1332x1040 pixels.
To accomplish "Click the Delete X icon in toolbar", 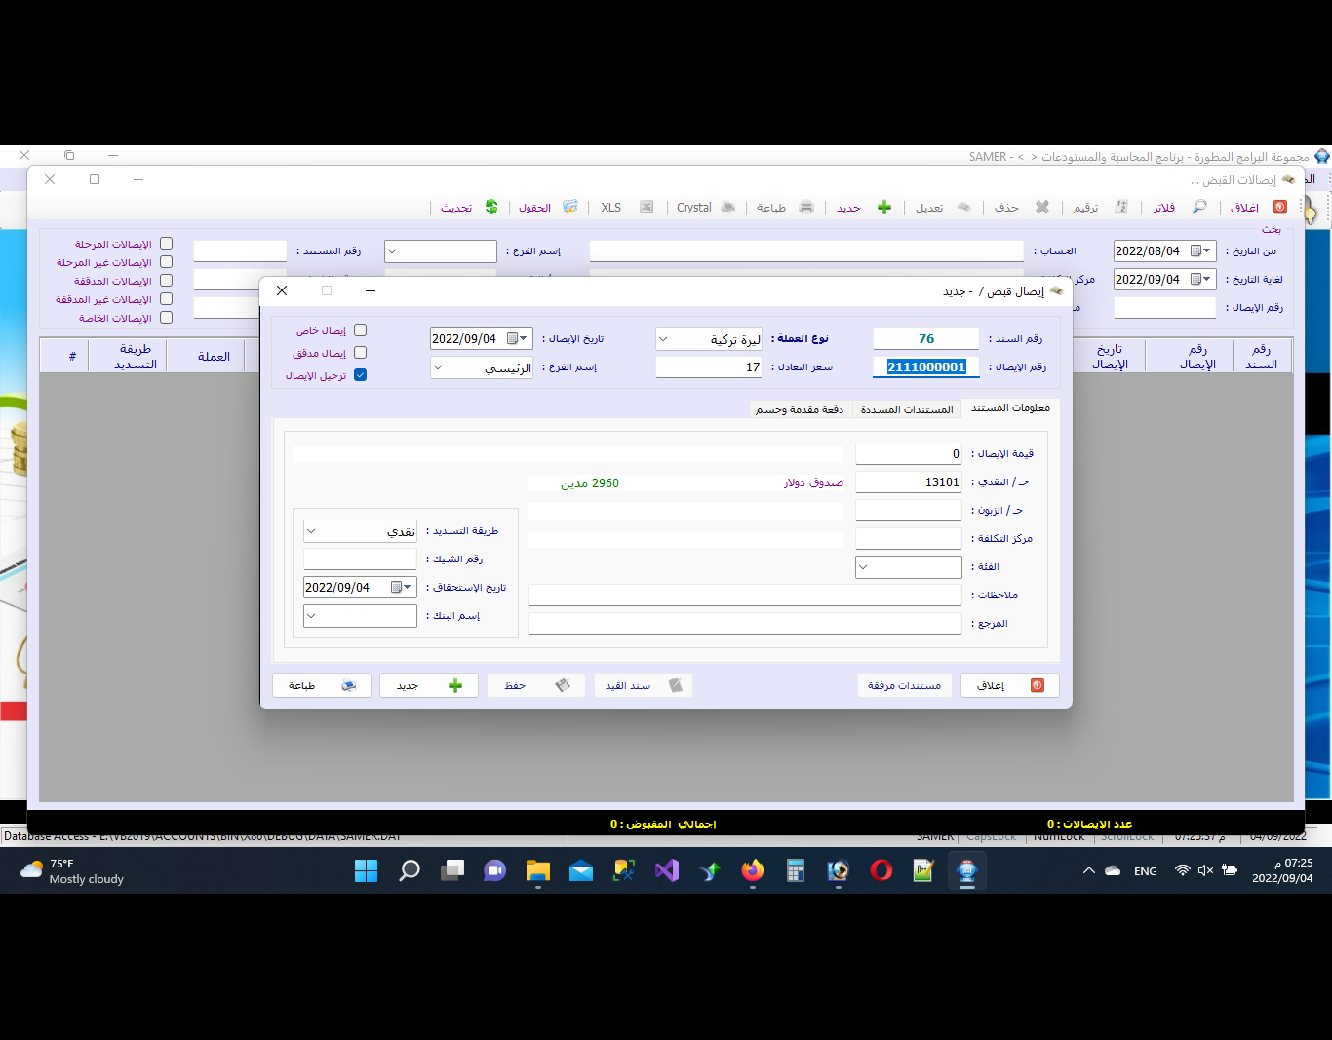I will tap(1042, 208).
